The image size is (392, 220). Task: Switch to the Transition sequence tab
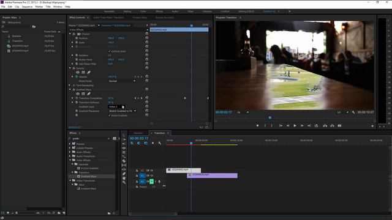coord(159,133)
